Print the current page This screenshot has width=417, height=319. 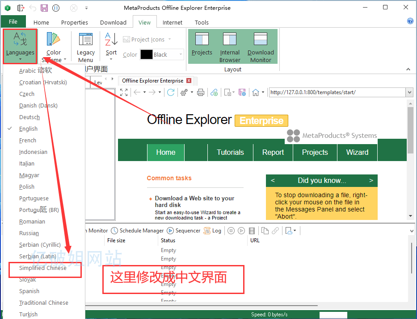(x=201, y=92)
